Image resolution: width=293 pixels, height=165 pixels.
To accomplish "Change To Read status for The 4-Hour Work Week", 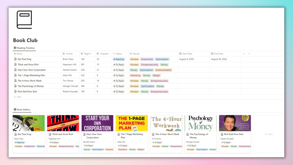I will pyautogui.click(x=118, y=81).
